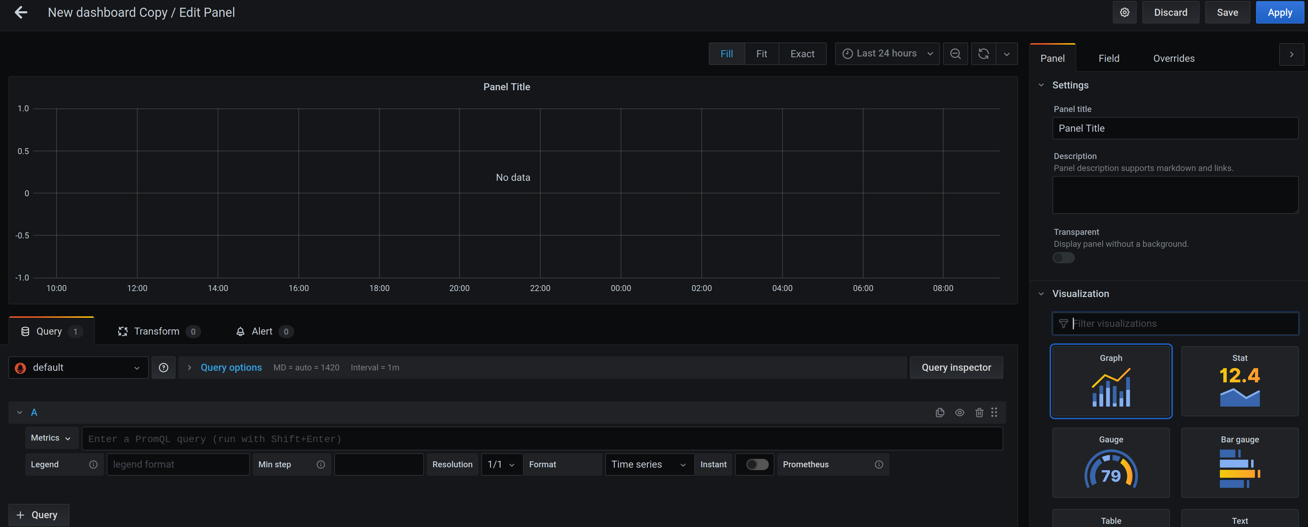This screenshot has height=527, width=1308.
Task: Toggle the Transparent panel switch
Action: tap(1063, 258)
